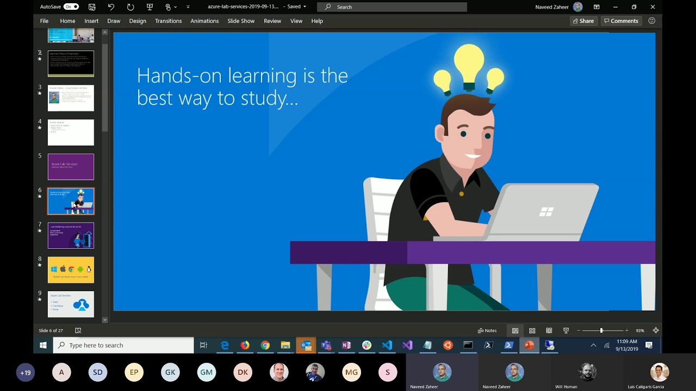Viewport: 696px width, 391px height.
Task: Open the Draw tab
Action: coord(114,21)
